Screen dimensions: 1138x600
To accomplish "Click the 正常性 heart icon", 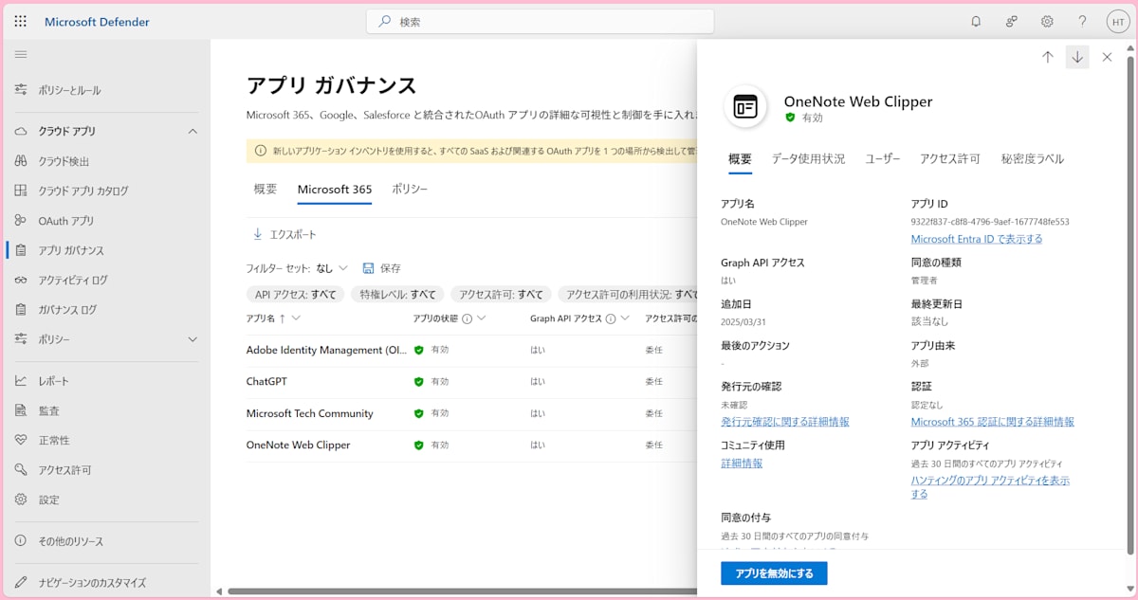I will 21,440.
